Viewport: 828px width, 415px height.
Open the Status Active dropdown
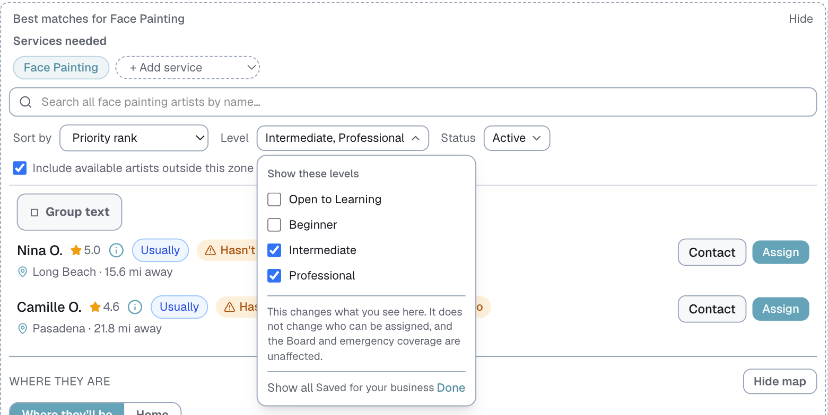coord(517,138)
